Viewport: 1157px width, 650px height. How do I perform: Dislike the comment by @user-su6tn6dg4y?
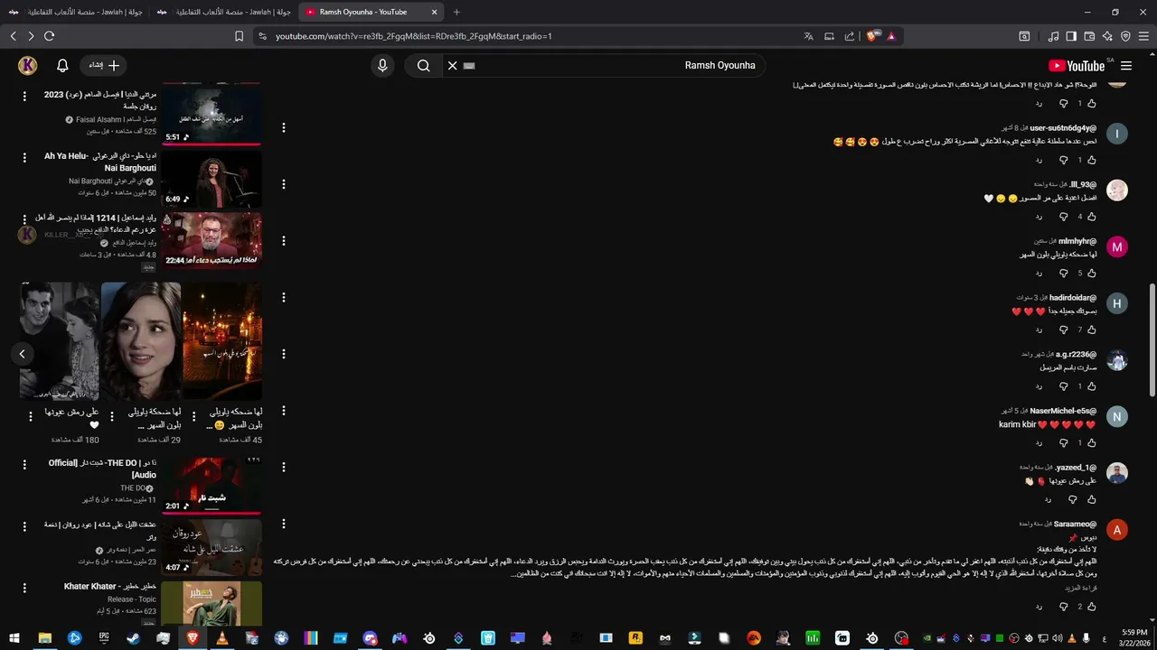(1063, 160)
